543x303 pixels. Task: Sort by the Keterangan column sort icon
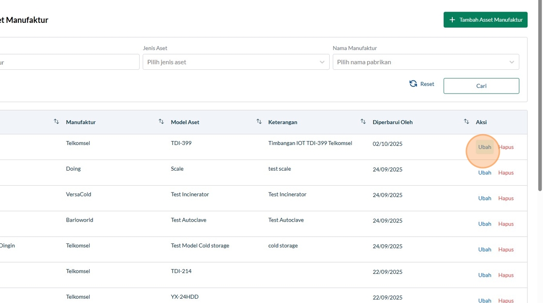click(x=363, y=122)
